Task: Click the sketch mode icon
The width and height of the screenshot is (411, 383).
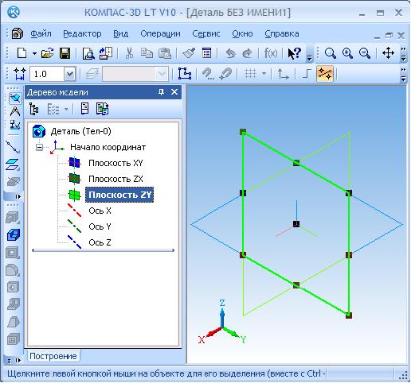Action: (x=185, y=74)
